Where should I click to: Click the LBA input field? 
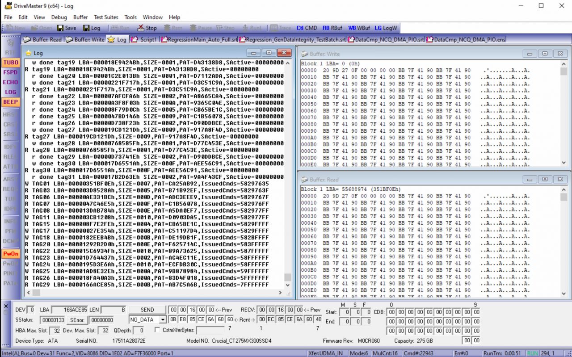pos(69,310)
